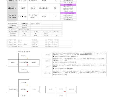Click the 神秘キン diagram box
Image resolution: width=117 pixels, height=97 pixels.
24,69
